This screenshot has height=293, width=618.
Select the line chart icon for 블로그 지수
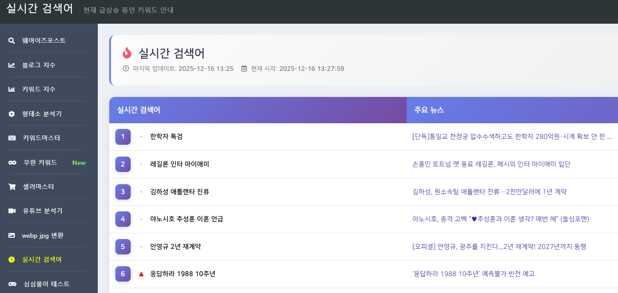coord(12,64)
